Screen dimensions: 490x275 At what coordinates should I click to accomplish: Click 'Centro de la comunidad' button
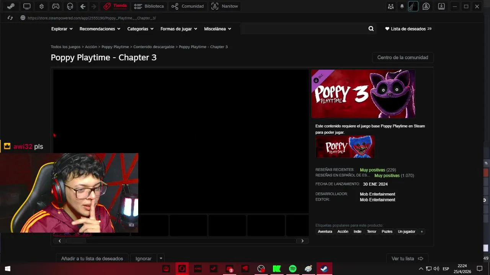[403, 57]
